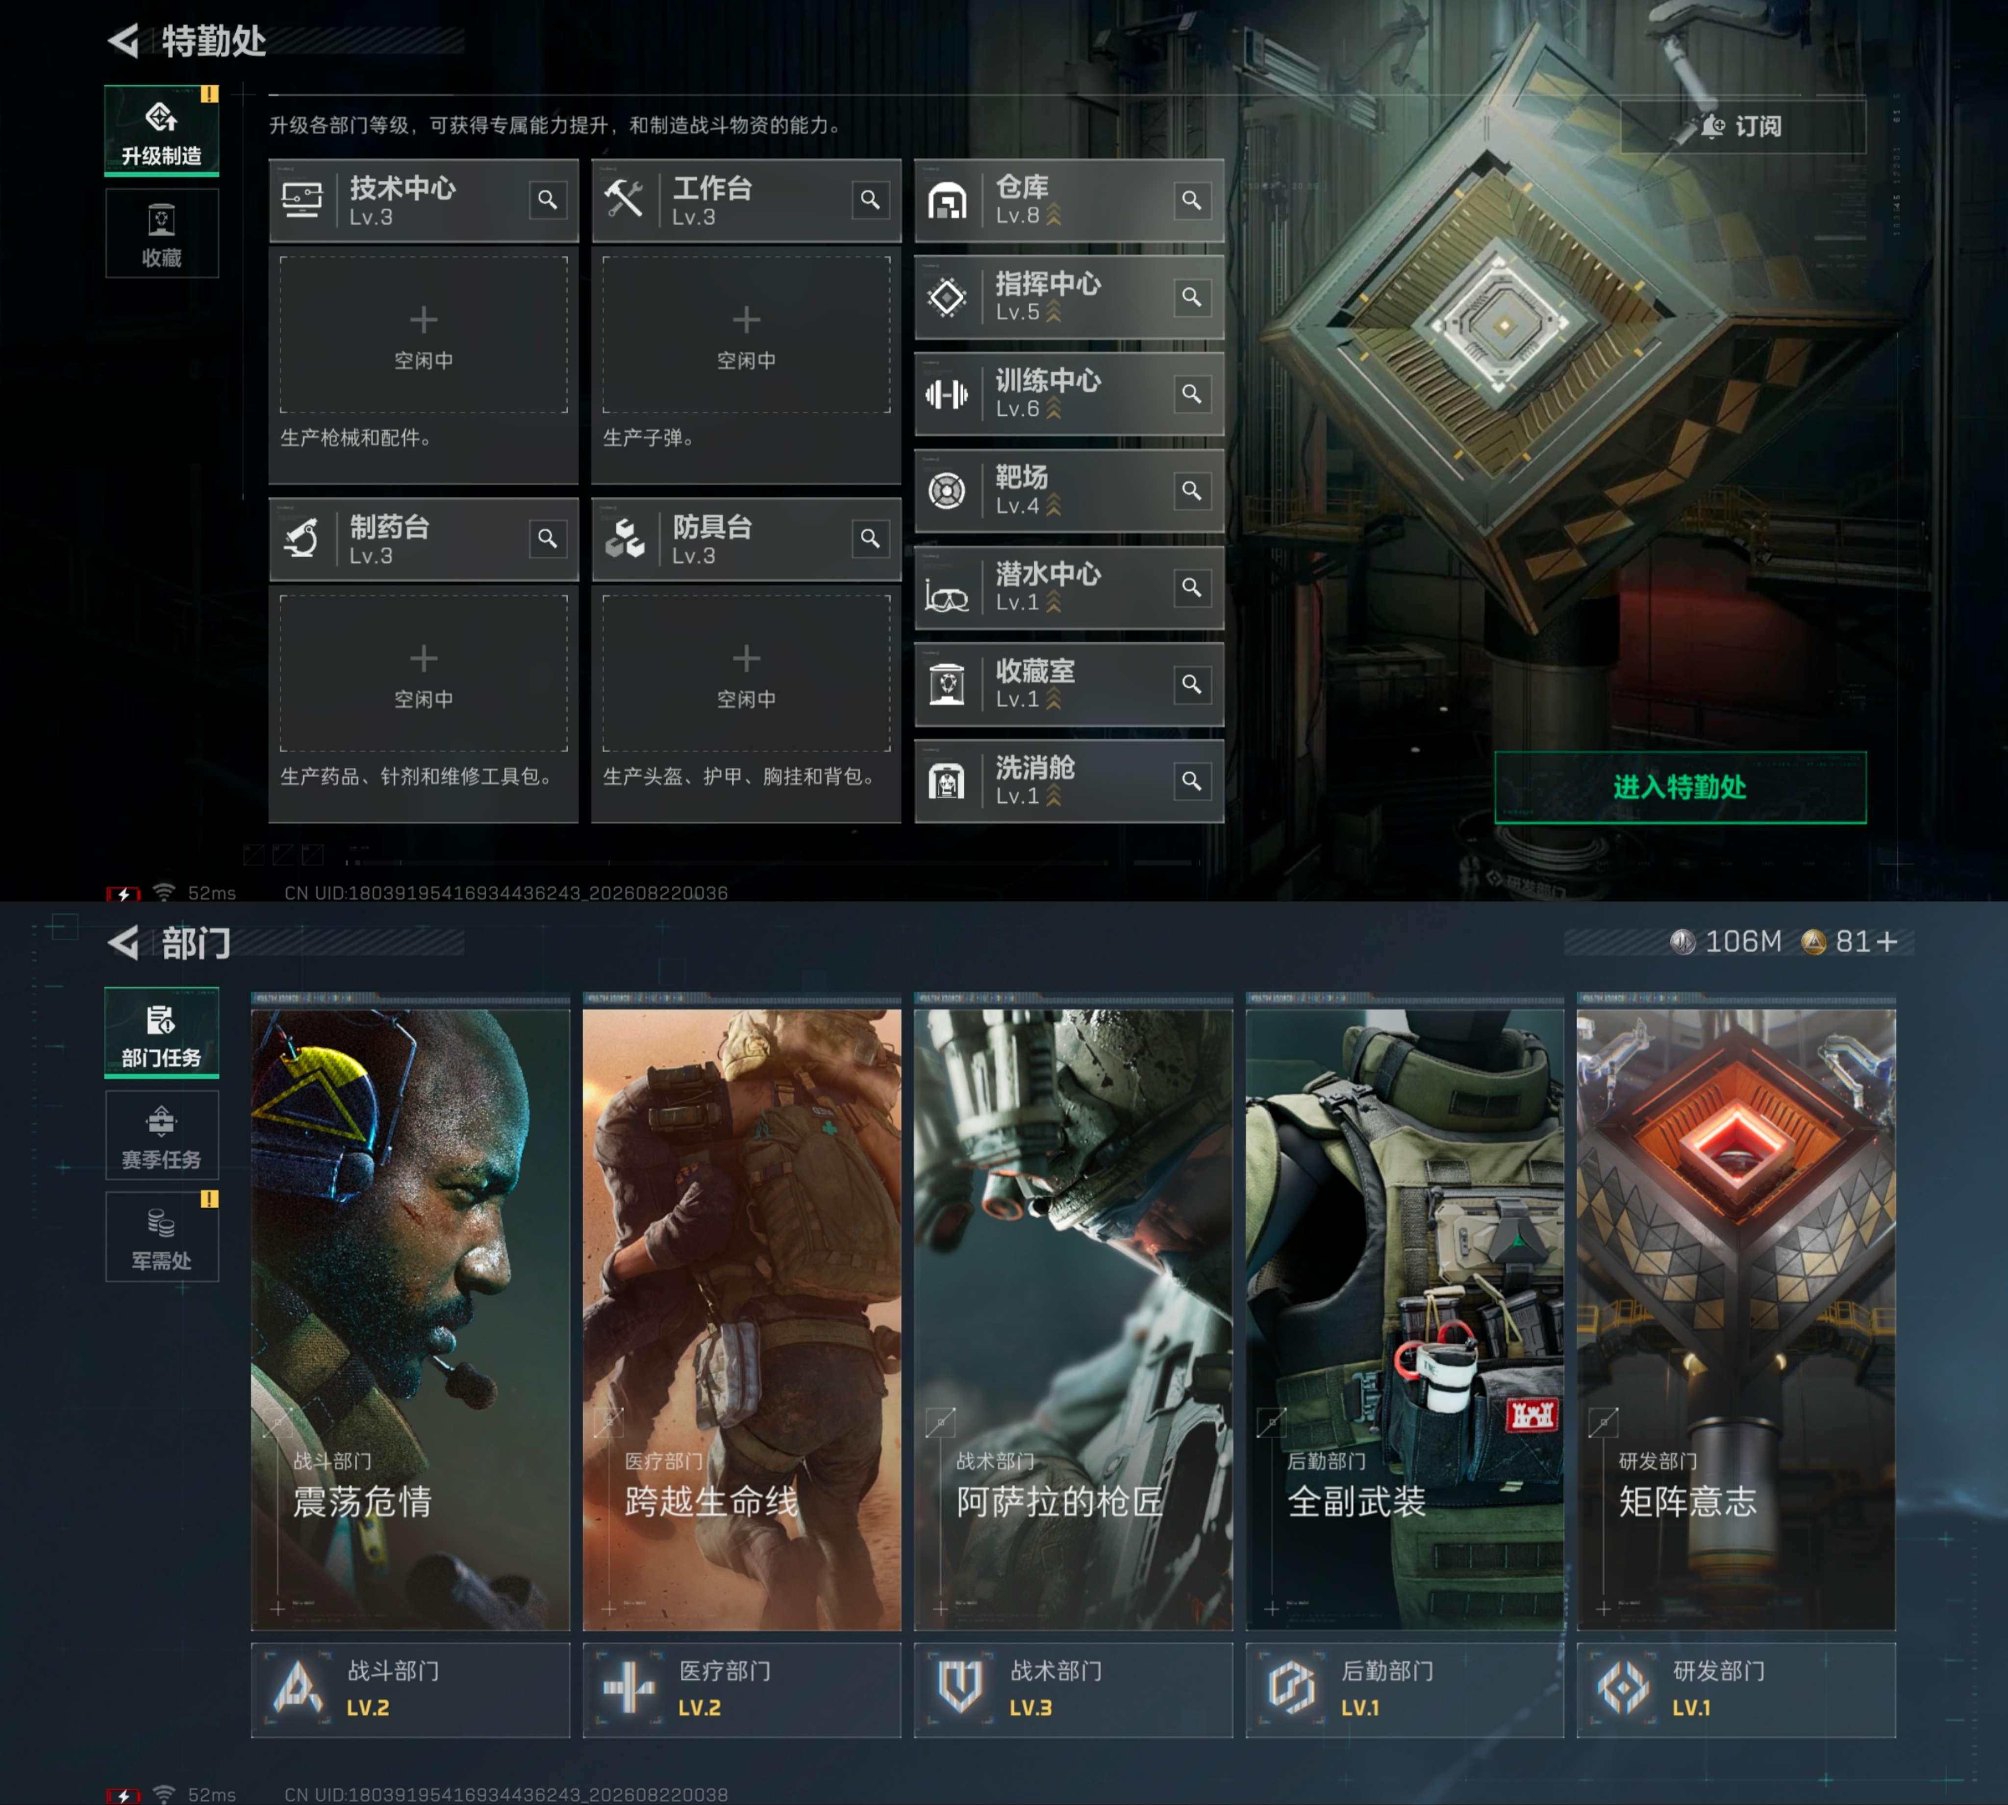Viewport: 2008px width, 1805px height.
Task: Open the 矩阵意志 research department card
Action: [1736, 1319]
